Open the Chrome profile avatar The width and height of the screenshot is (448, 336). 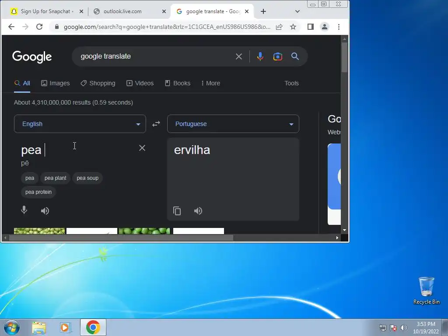325,27
